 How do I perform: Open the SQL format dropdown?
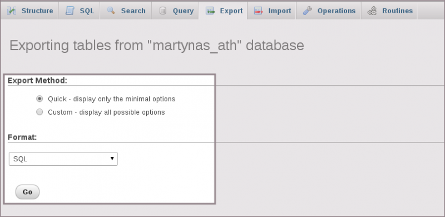tap(63, 159)
